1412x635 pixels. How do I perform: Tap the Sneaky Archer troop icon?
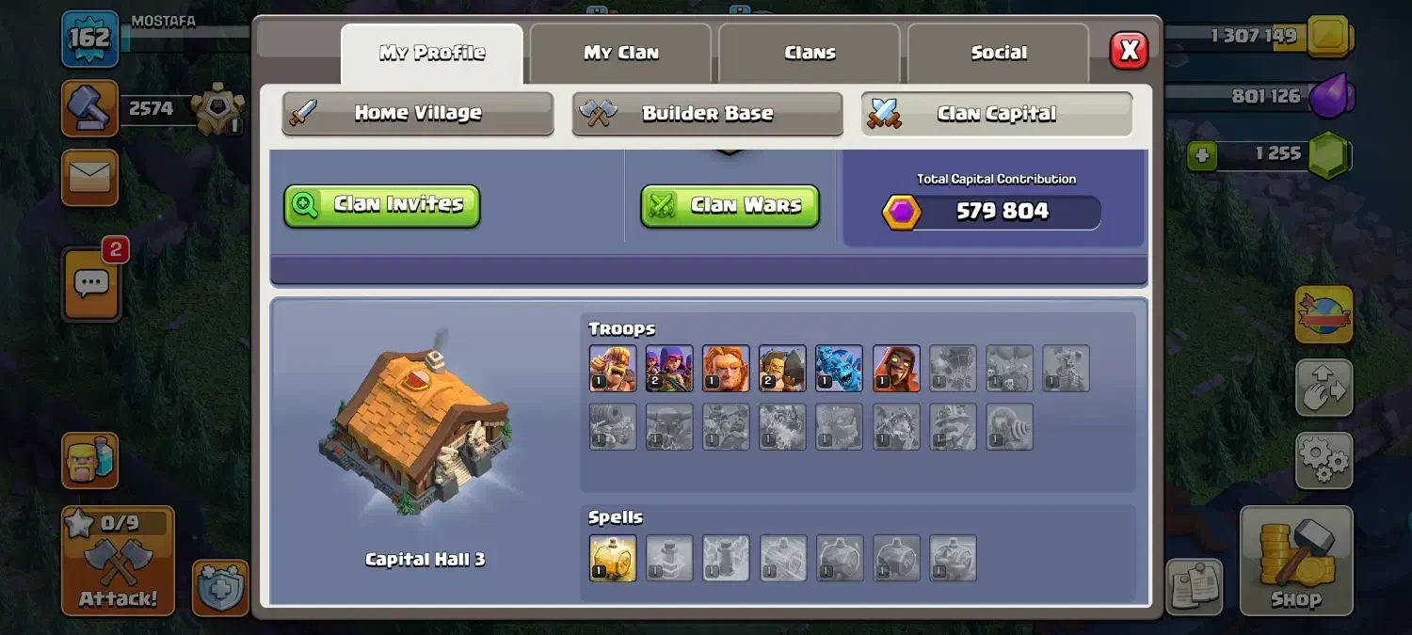click(x=669, y=368)
